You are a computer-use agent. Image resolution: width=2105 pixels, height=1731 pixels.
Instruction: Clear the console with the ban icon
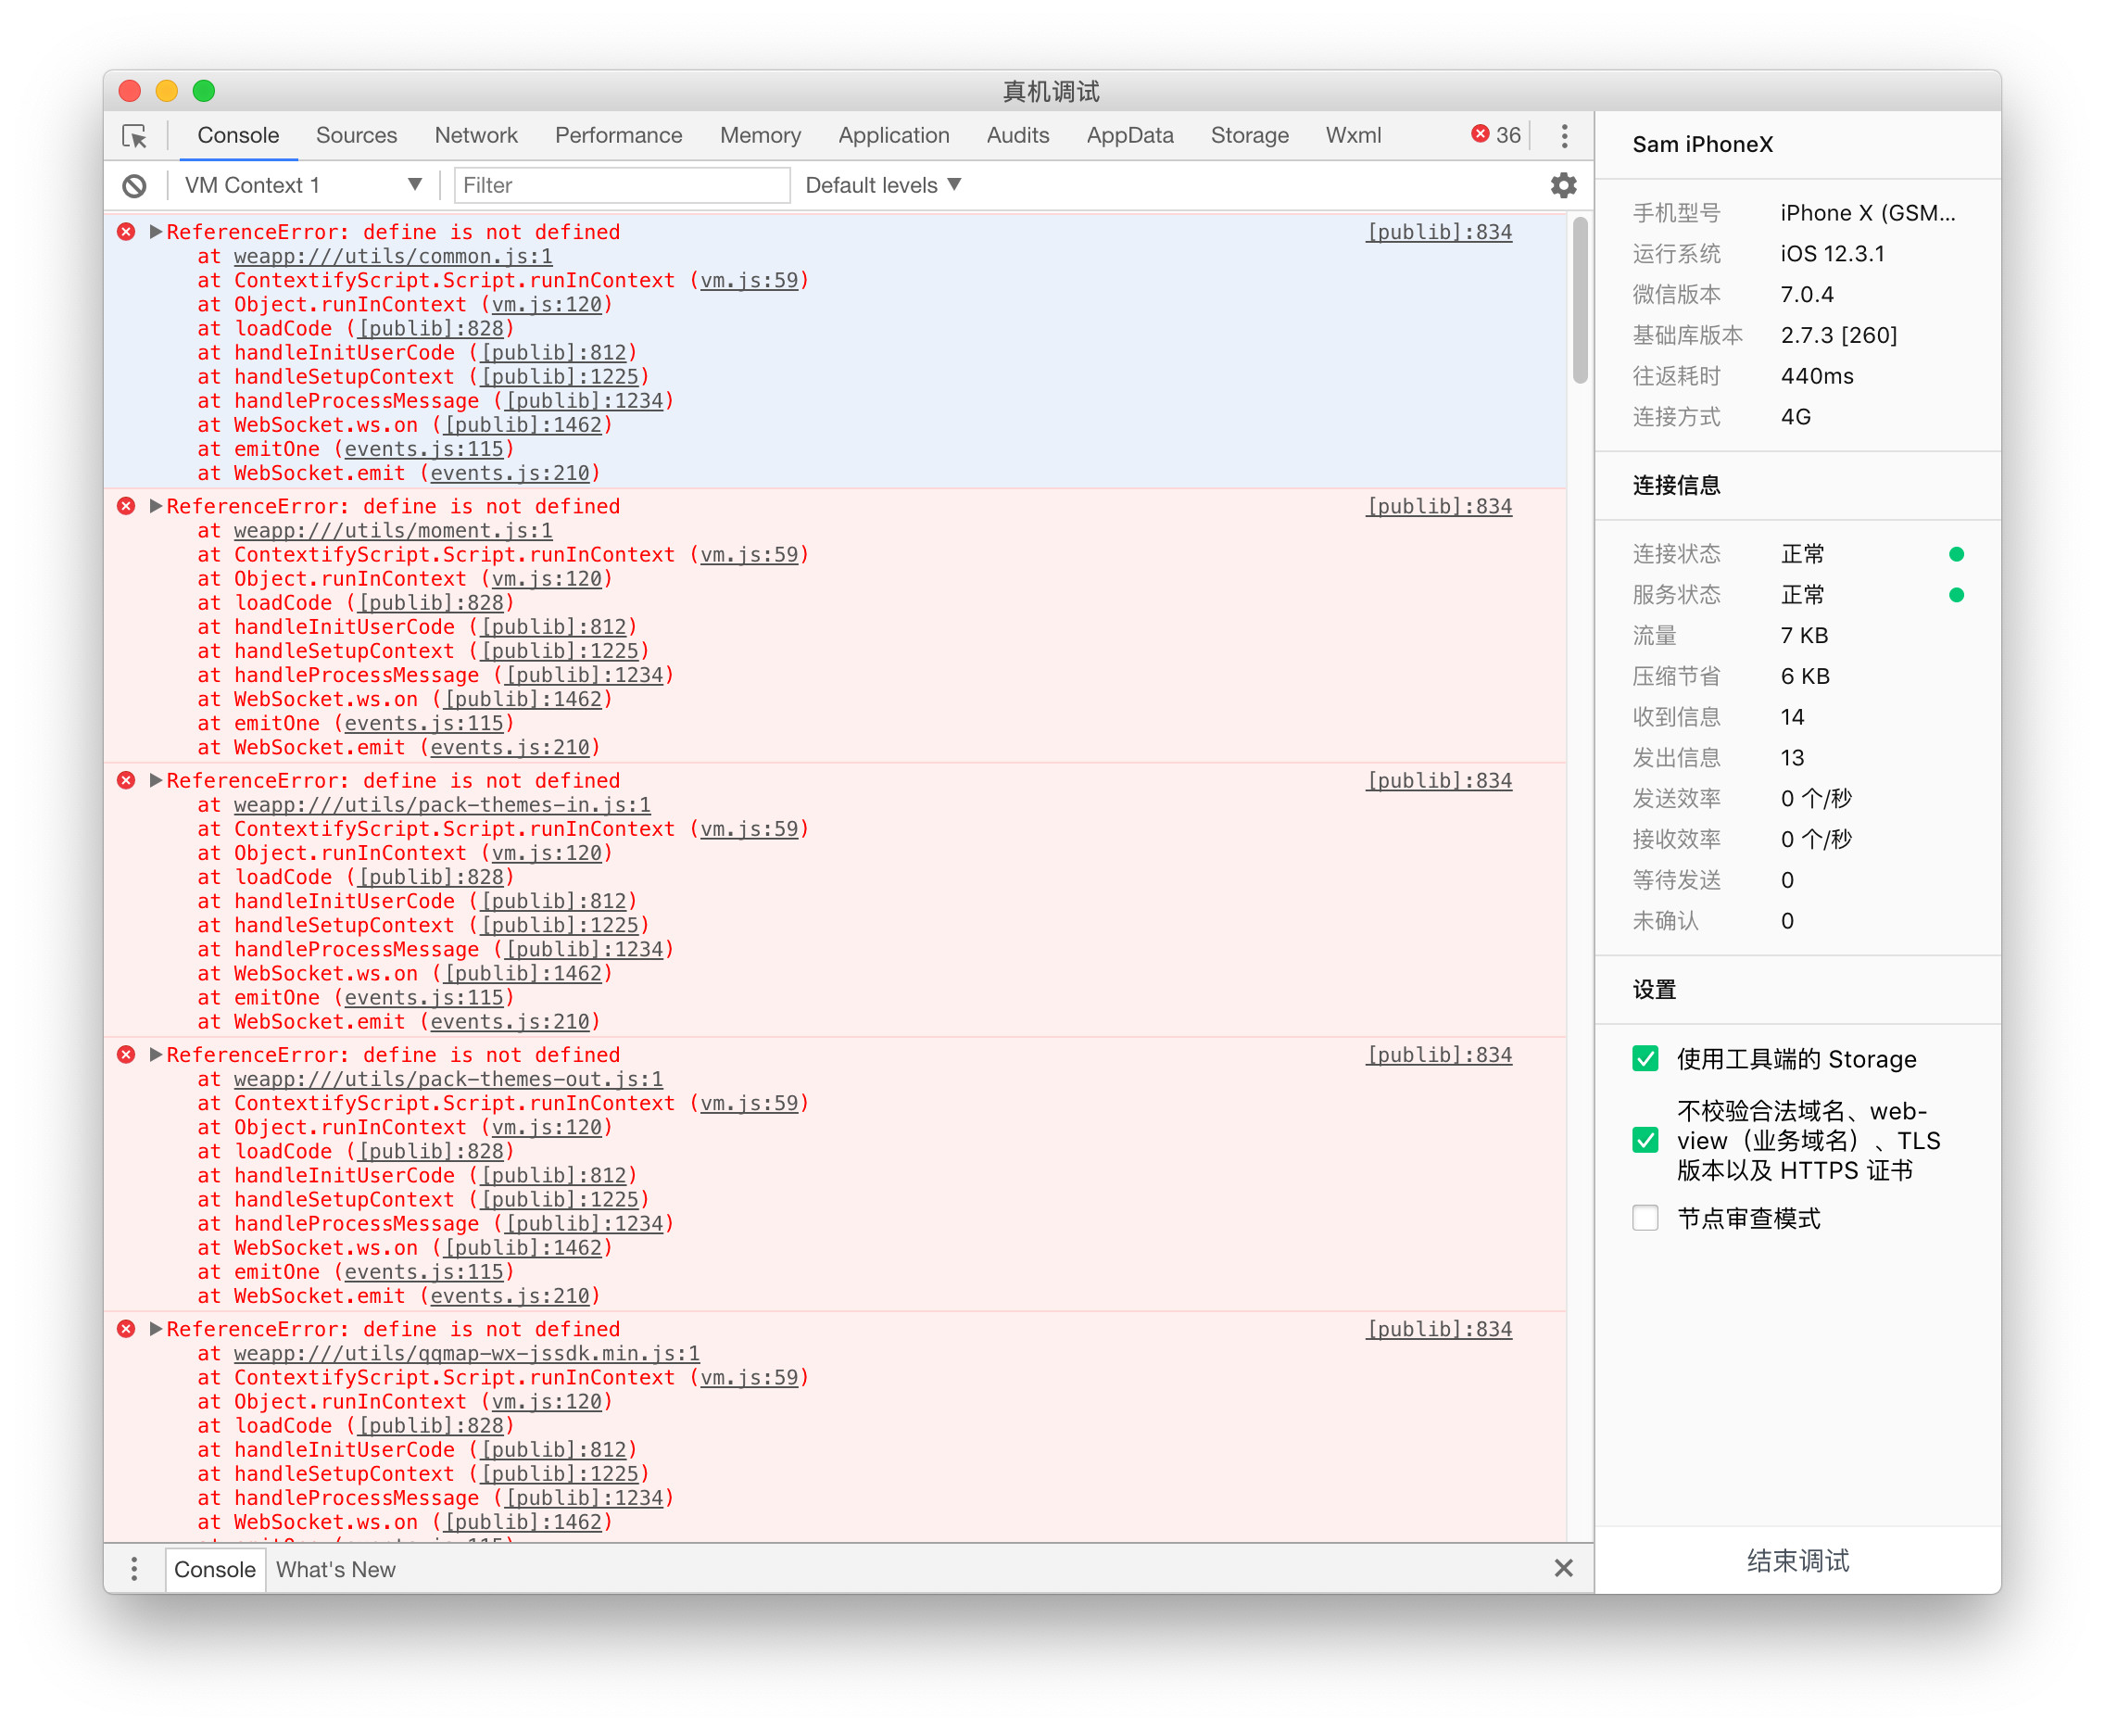(134, 185)
